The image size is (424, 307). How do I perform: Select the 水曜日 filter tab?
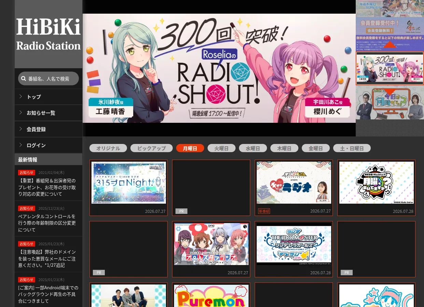(253, 148)
